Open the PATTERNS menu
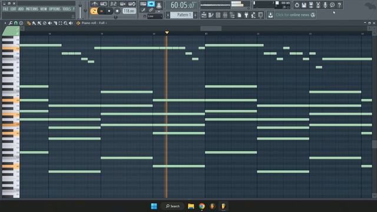 pos(32,9)
